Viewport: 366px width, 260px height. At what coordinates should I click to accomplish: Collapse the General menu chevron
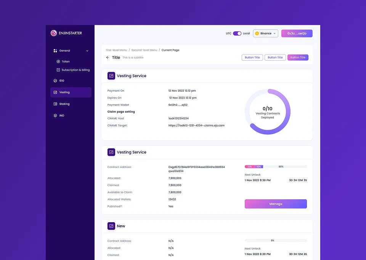[87, 51]
